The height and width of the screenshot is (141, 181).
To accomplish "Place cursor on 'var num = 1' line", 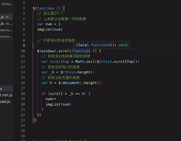I will [x=49, y=24].
